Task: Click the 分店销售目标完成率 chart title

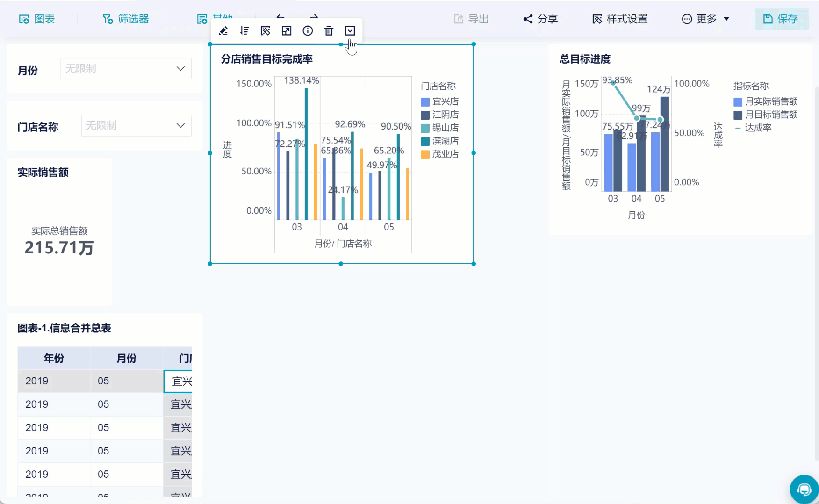Action: (x=266, y=59)
